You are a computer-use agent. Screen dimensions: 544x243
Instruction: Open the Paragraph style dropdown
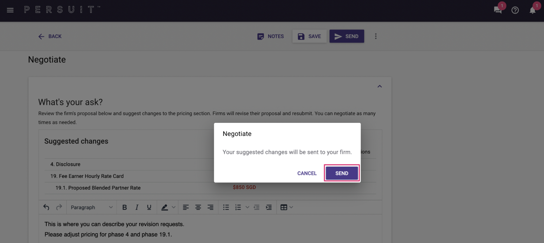pyautogui.click(x=91, y=207)
